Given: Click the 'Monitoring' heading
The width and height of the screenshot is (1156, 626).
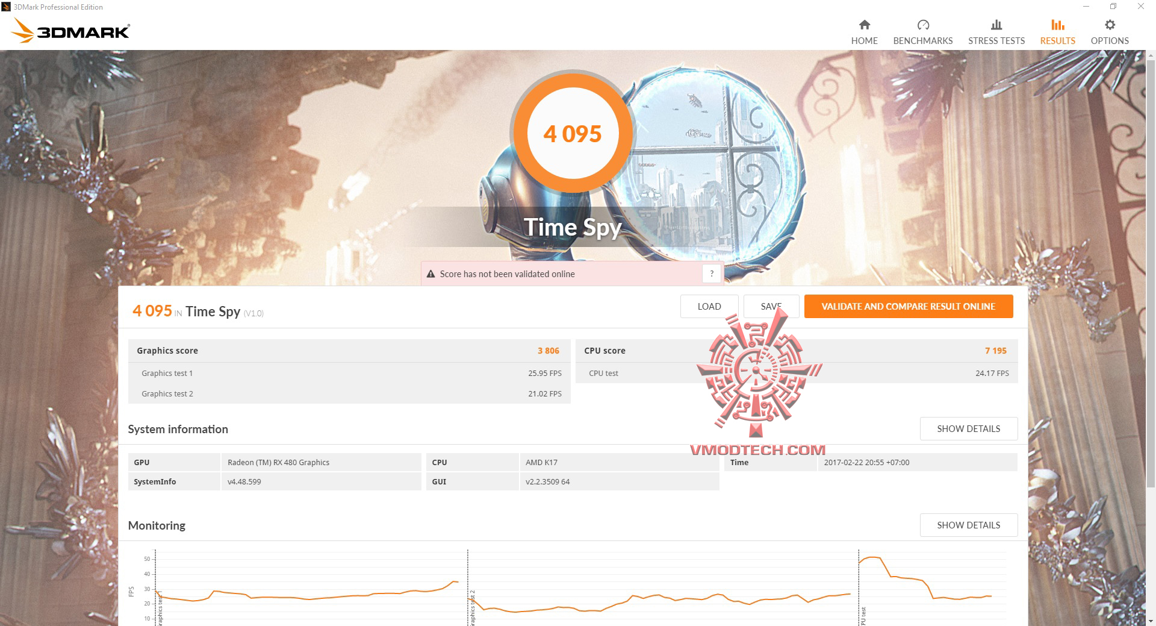Looking at the screenshot, I should 157,525.
